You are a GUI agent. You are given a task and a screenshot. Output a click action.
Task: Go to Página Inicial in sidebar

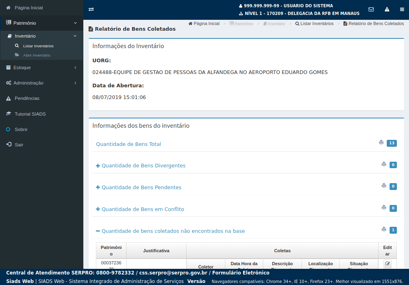[x=29, y=8]
